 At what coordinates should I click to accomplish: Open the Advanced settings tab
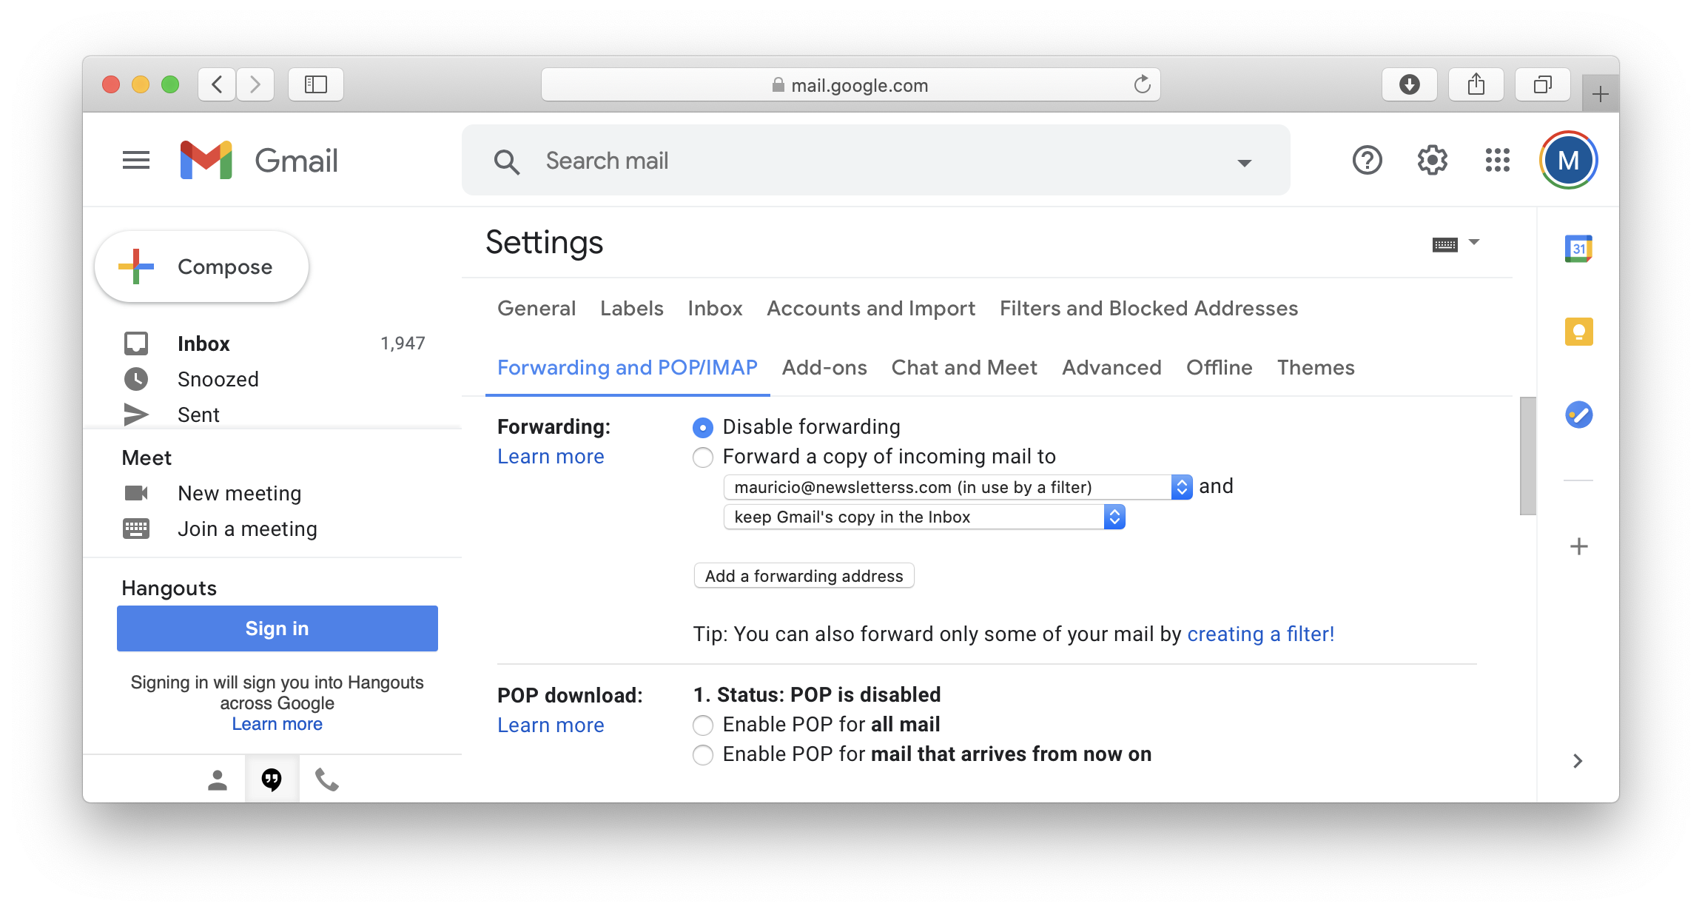[1111, 367]
